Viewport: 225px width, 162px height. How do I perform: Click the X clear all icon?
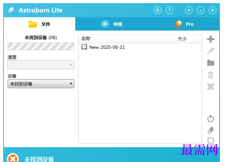pyautogui.click(x=211, y=87)
